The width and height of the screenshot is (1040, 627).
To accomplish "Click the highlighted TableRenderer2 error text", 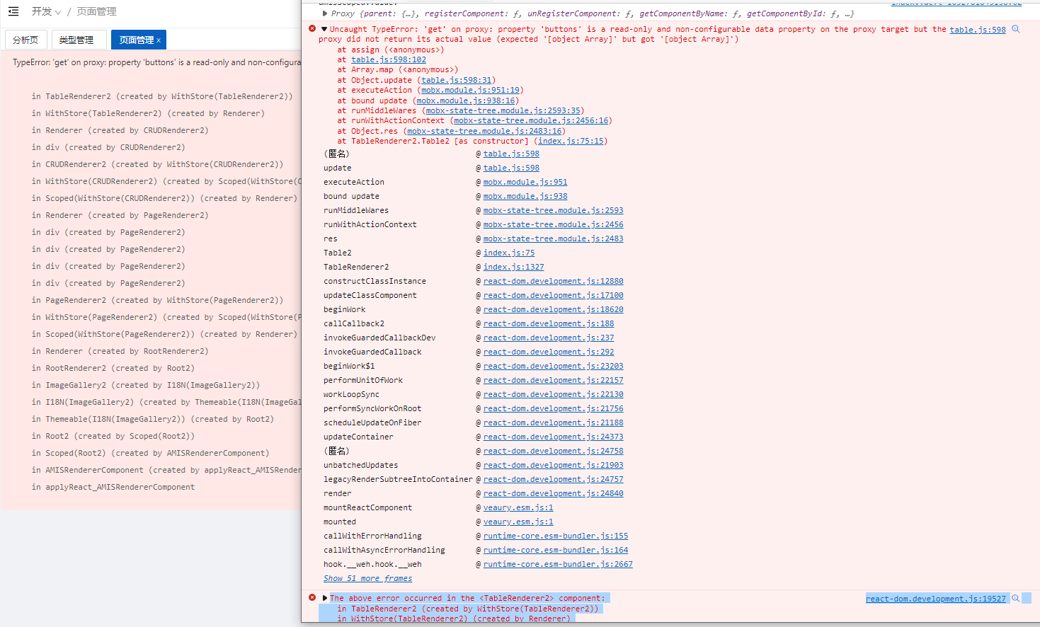I will 467,597.
